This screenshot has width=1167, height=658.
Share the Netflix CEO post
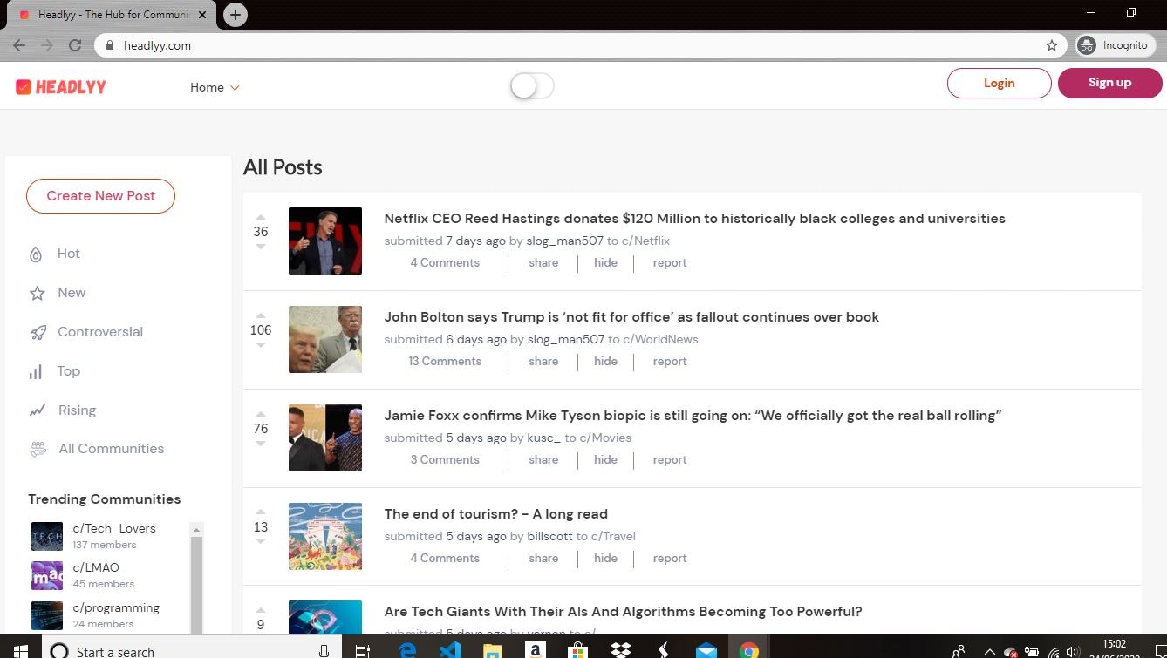[543, 262]
